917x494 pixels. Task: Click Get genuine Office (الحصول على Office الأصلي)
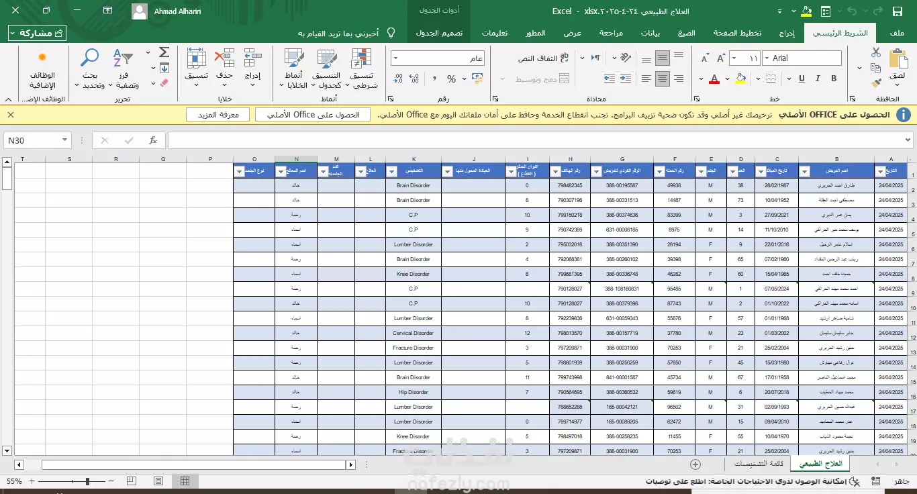click(312, 115)
